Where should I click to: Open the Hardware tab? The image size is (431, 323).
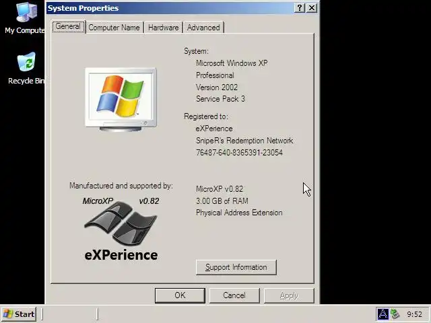(163, 28)
